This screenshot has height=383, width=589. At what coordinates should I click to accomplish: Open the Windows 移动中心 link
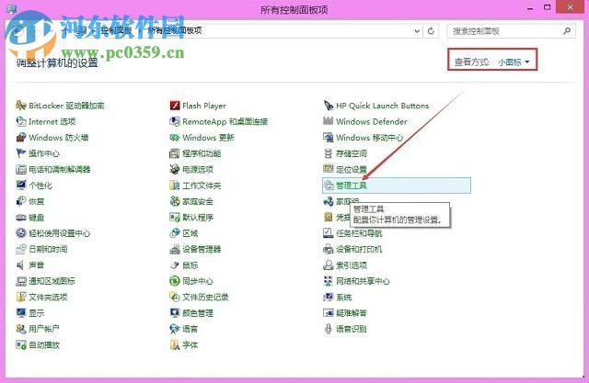click(370, 137)
